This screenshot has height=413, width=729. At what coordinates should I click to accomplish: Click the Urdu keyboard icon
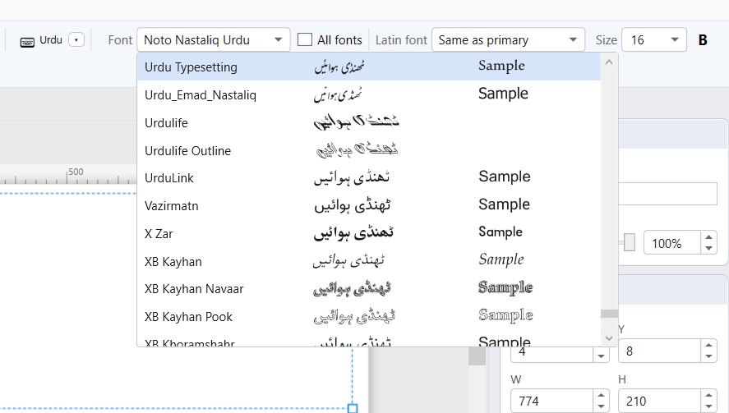point(27,42)
